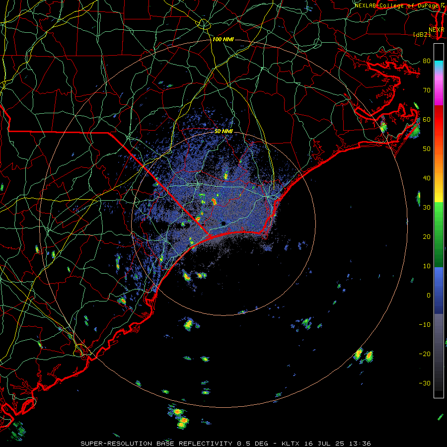
Task: Click the 100 NMI range ring label
Action: (223, 39)
